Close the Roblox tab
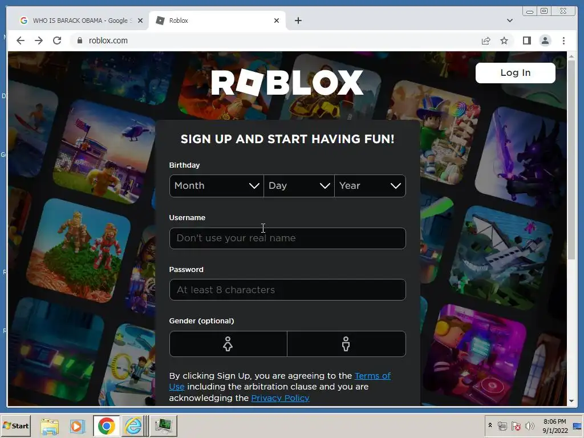This screenshot has width=584, height=438. [x=277, y=21]
